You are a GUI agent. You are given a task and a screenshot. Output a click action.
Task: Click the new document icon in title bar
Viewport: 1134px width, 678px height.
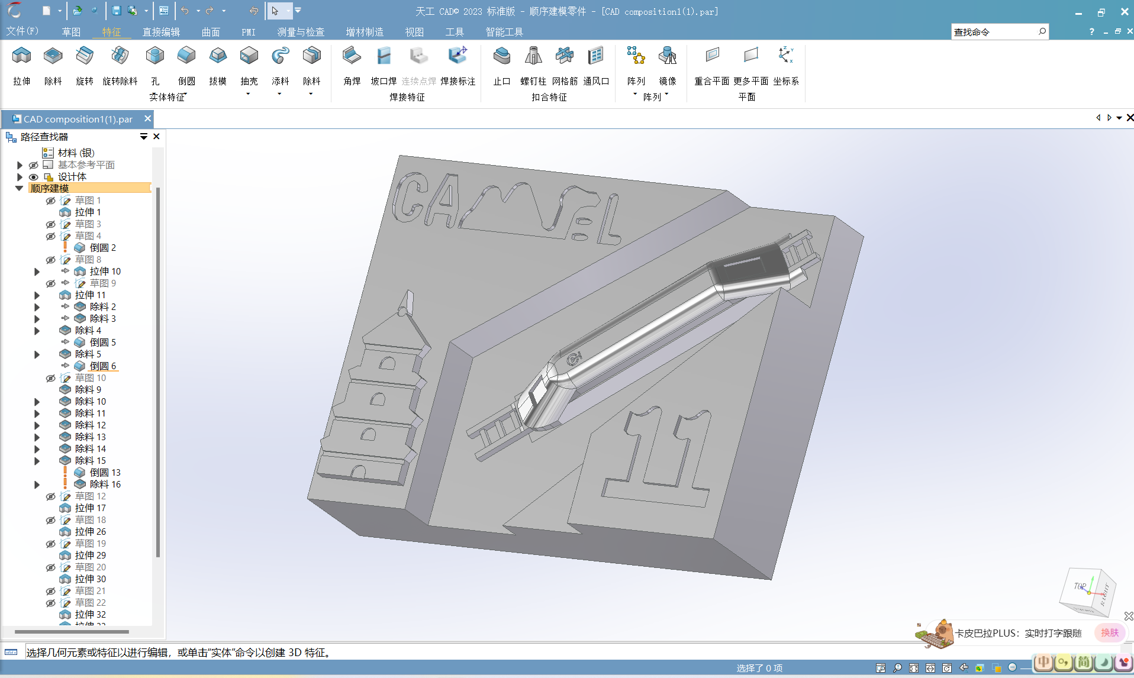pos(46,11)
